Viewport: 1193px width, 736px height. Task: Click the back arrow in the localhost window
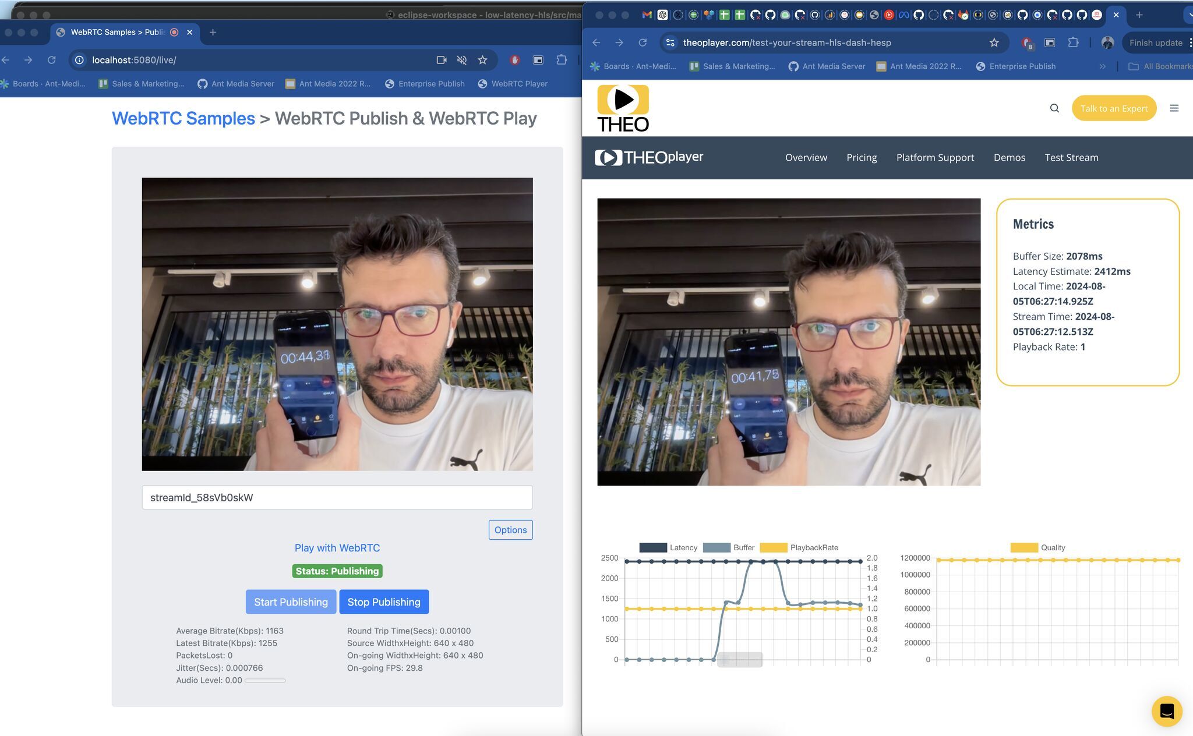(6, 60)
